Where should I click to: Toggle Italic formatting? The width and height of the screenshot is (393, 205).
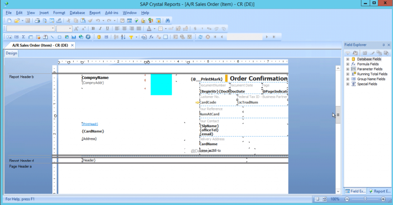tap(100, 29)
